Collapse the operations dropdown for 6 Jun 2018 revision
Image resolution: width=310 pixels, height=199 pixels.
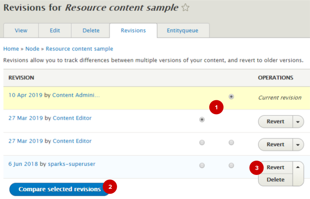click(x=298, y=167)
